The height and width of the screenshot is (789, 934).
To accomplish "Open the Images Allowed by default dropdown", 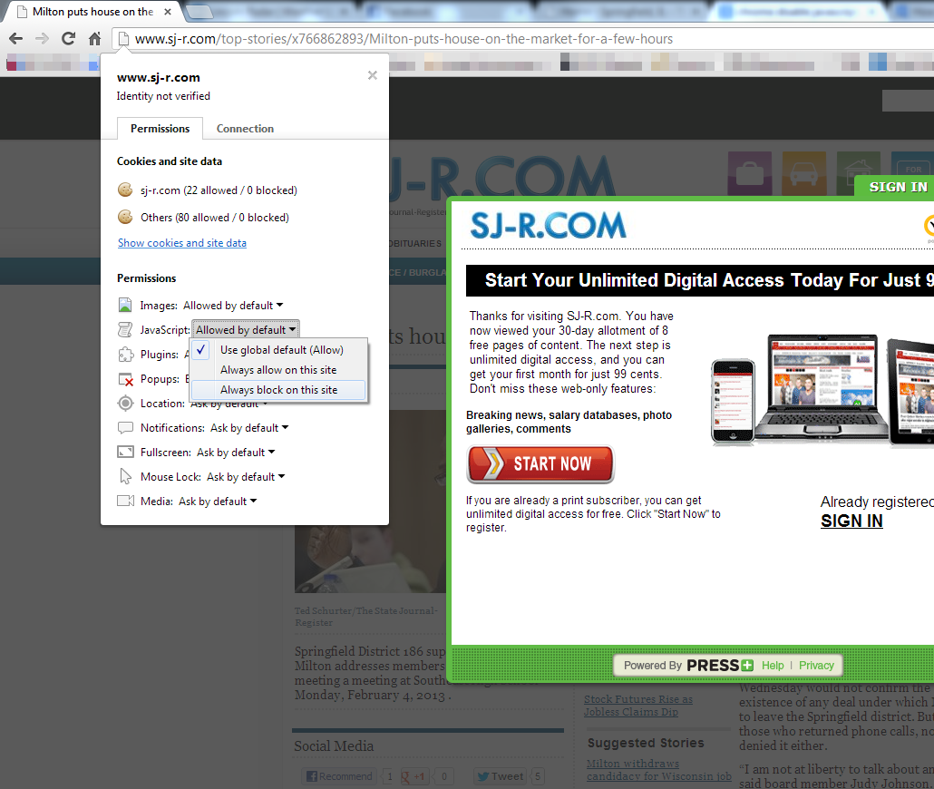I will coord(233,306).
